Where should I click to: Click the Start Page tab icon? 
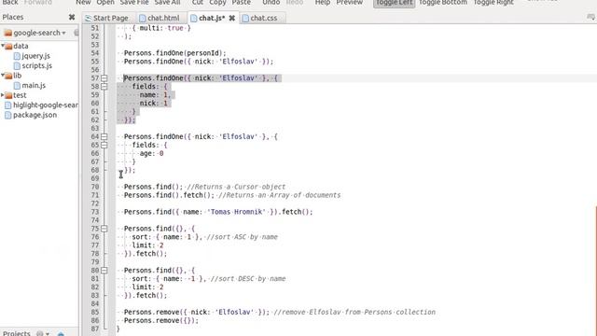click(89, 19)
